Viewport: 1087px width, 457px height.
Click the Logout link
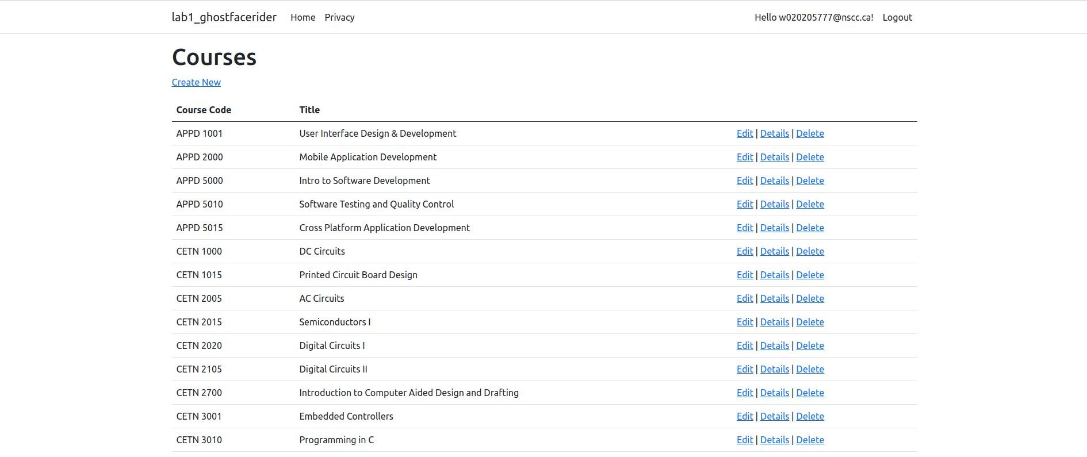897,17
